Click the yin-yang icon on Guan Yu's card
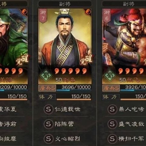The image size is (146, 146). click(24, 12)
